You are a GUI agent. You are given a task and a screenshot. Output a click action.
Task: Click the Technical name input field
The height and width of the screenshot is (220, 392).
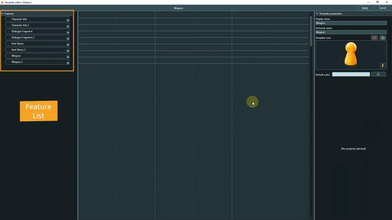(x=351, y=32)
